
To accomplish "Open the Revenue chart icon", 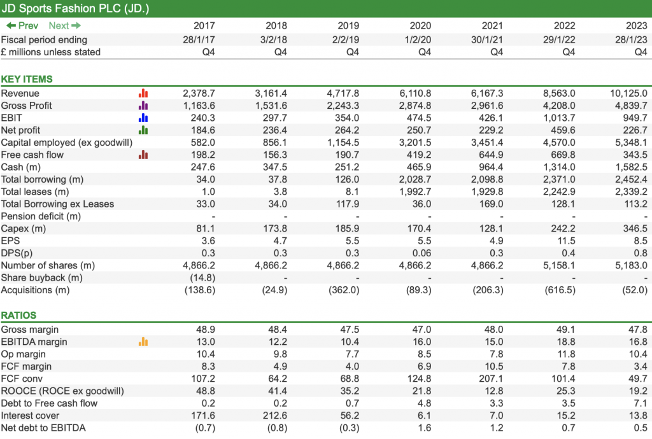I will 143,94.
